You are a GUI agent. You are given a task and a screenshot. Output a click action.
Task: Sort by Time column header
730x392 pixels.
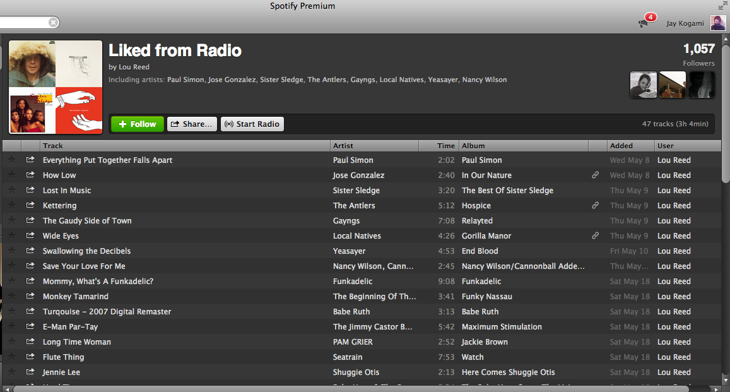click(439, 146)
